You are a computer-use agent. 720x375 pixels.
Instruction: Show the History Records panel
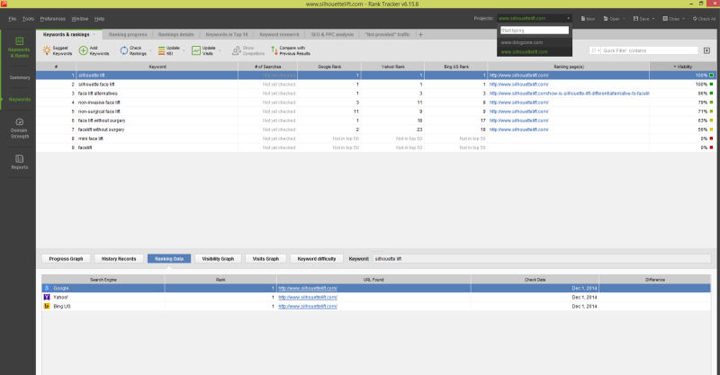(119, 259)
